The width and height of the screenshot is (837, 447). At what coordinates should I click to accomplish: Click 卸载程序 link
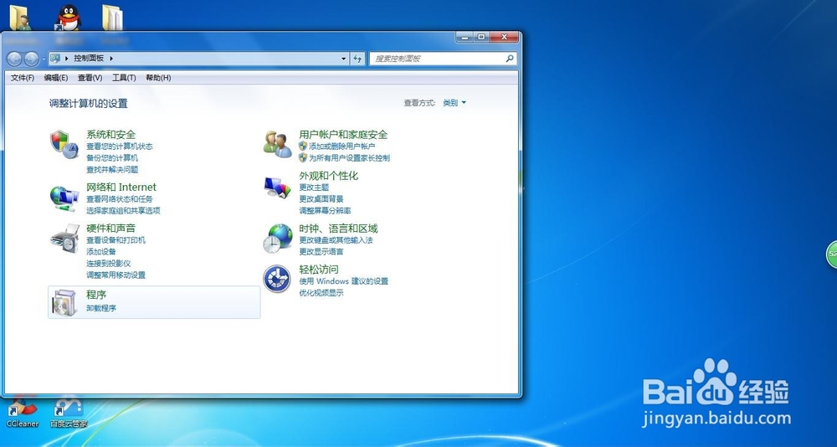pyautogui.click(x=101, y=308)
